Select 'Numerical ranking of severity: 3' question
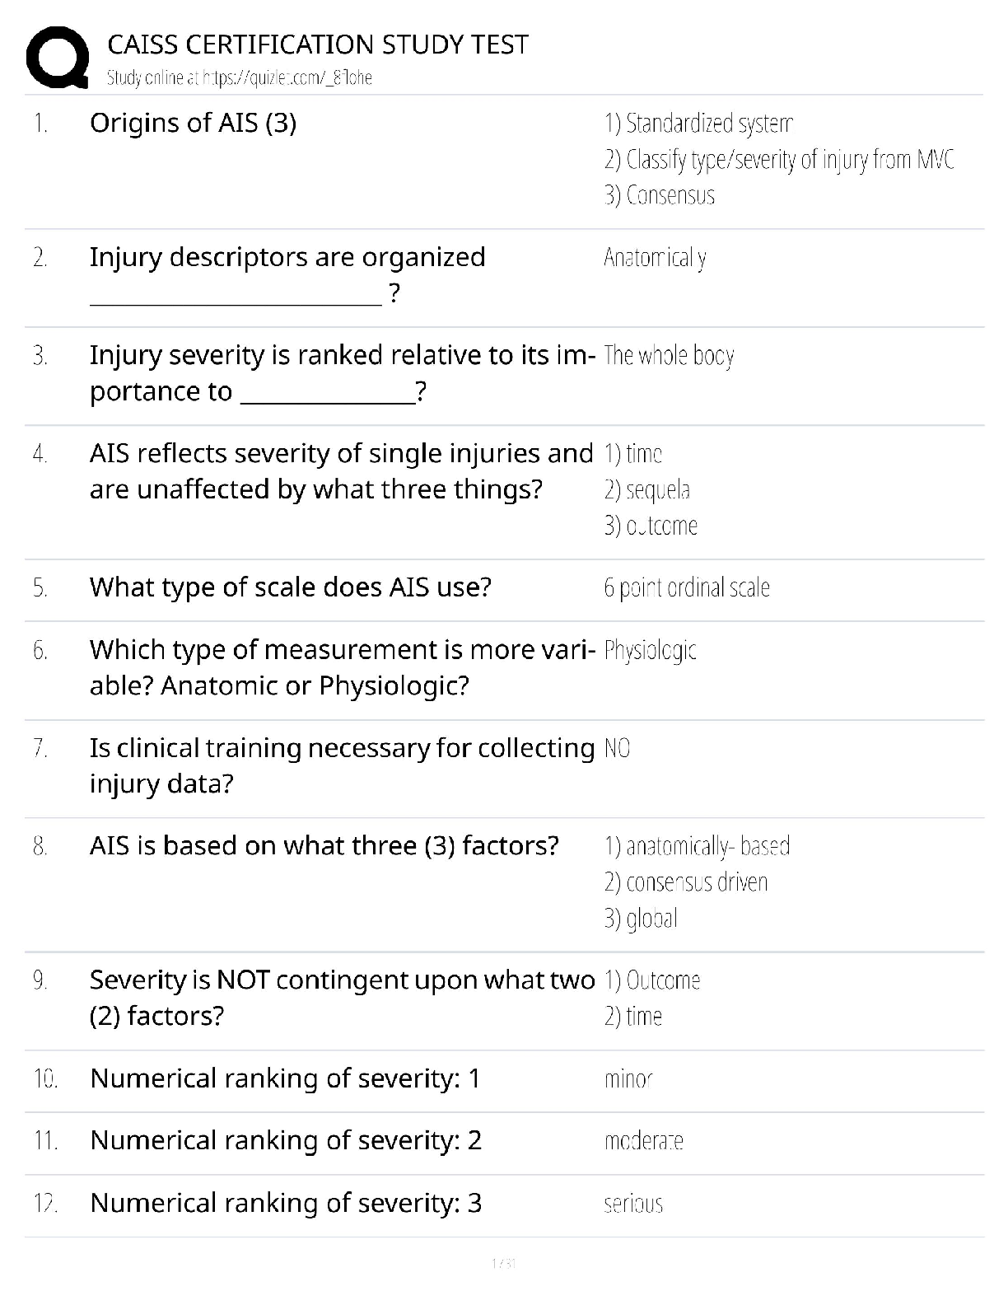Screen dimensions: 1008x1305 click(286, 1204)
